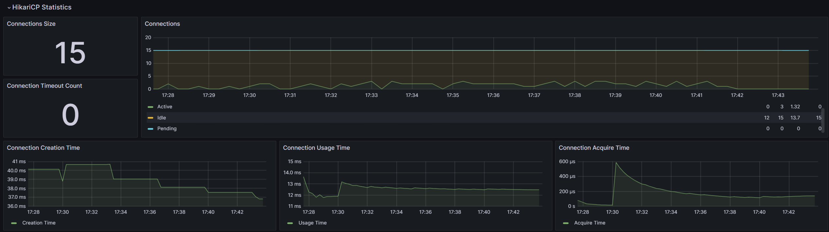Open the Connections panel title menu
The width and height of the screenshot is (829, 232).
click(x=162, y=24)
